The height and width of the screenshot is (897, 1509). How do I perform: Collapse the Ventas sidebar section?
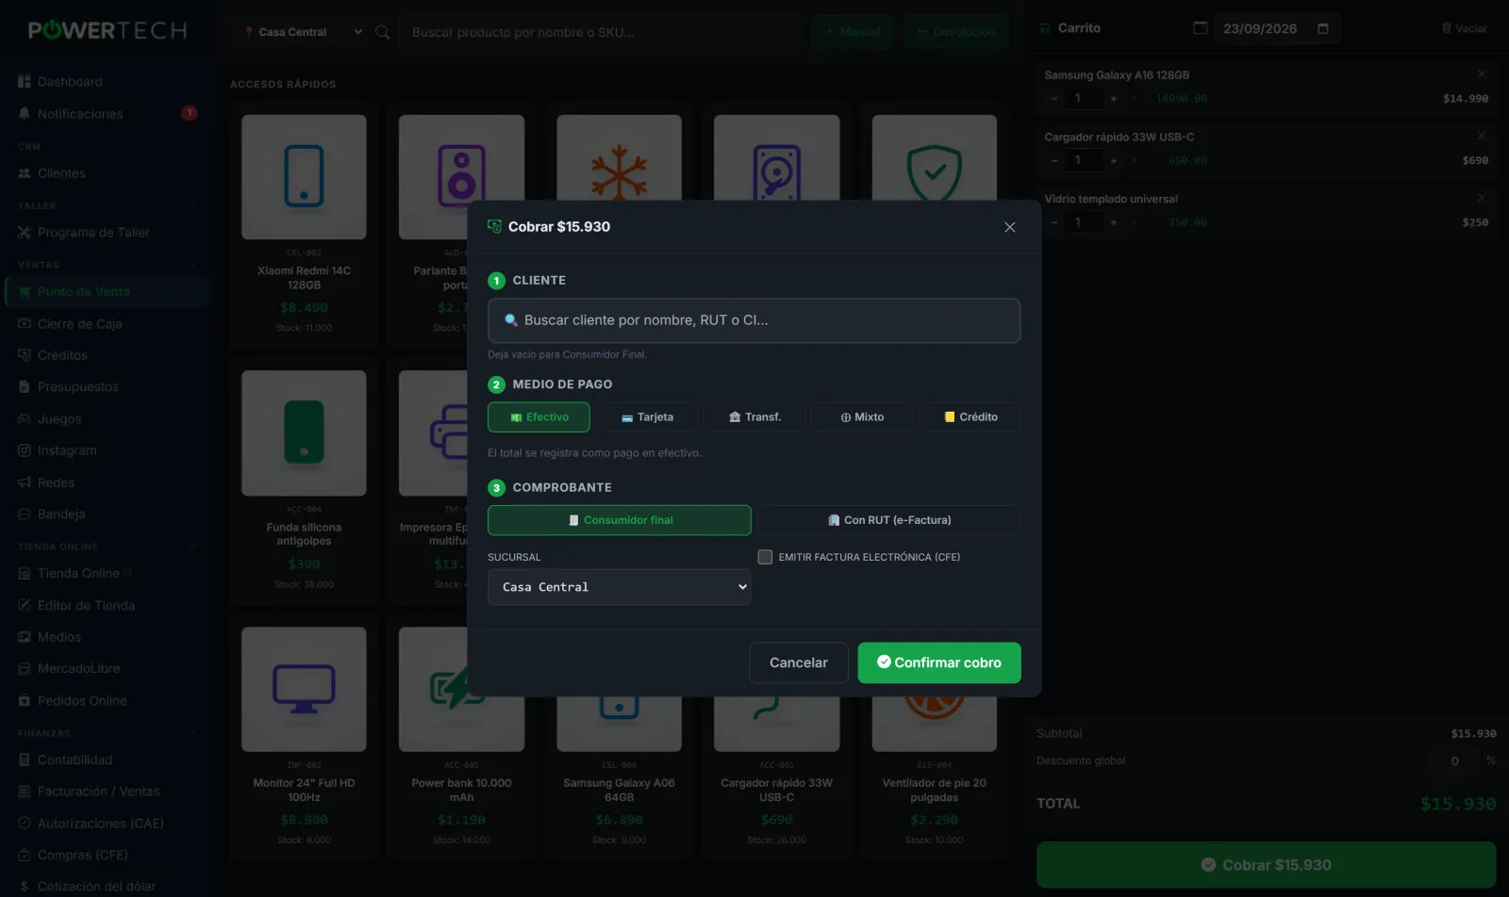pyautogui.click(x=192, y=265)
